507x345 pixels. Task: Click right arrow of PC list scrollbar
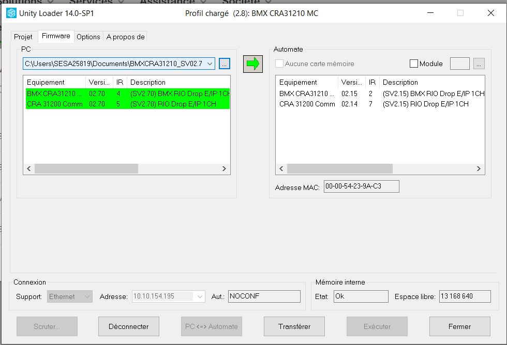[x=224, y=168]
